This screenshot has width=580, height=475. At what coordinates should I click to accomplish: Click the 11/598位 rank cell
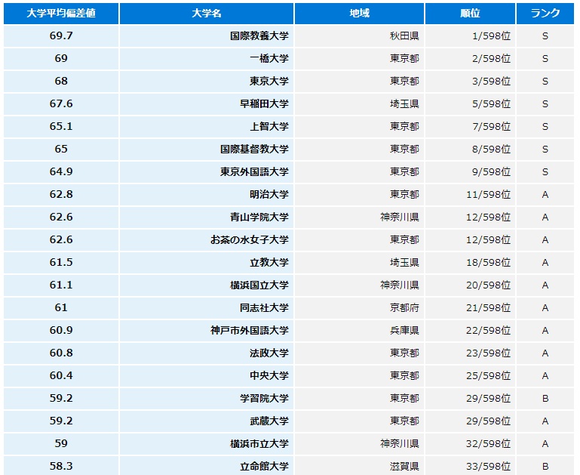[470, 194]
